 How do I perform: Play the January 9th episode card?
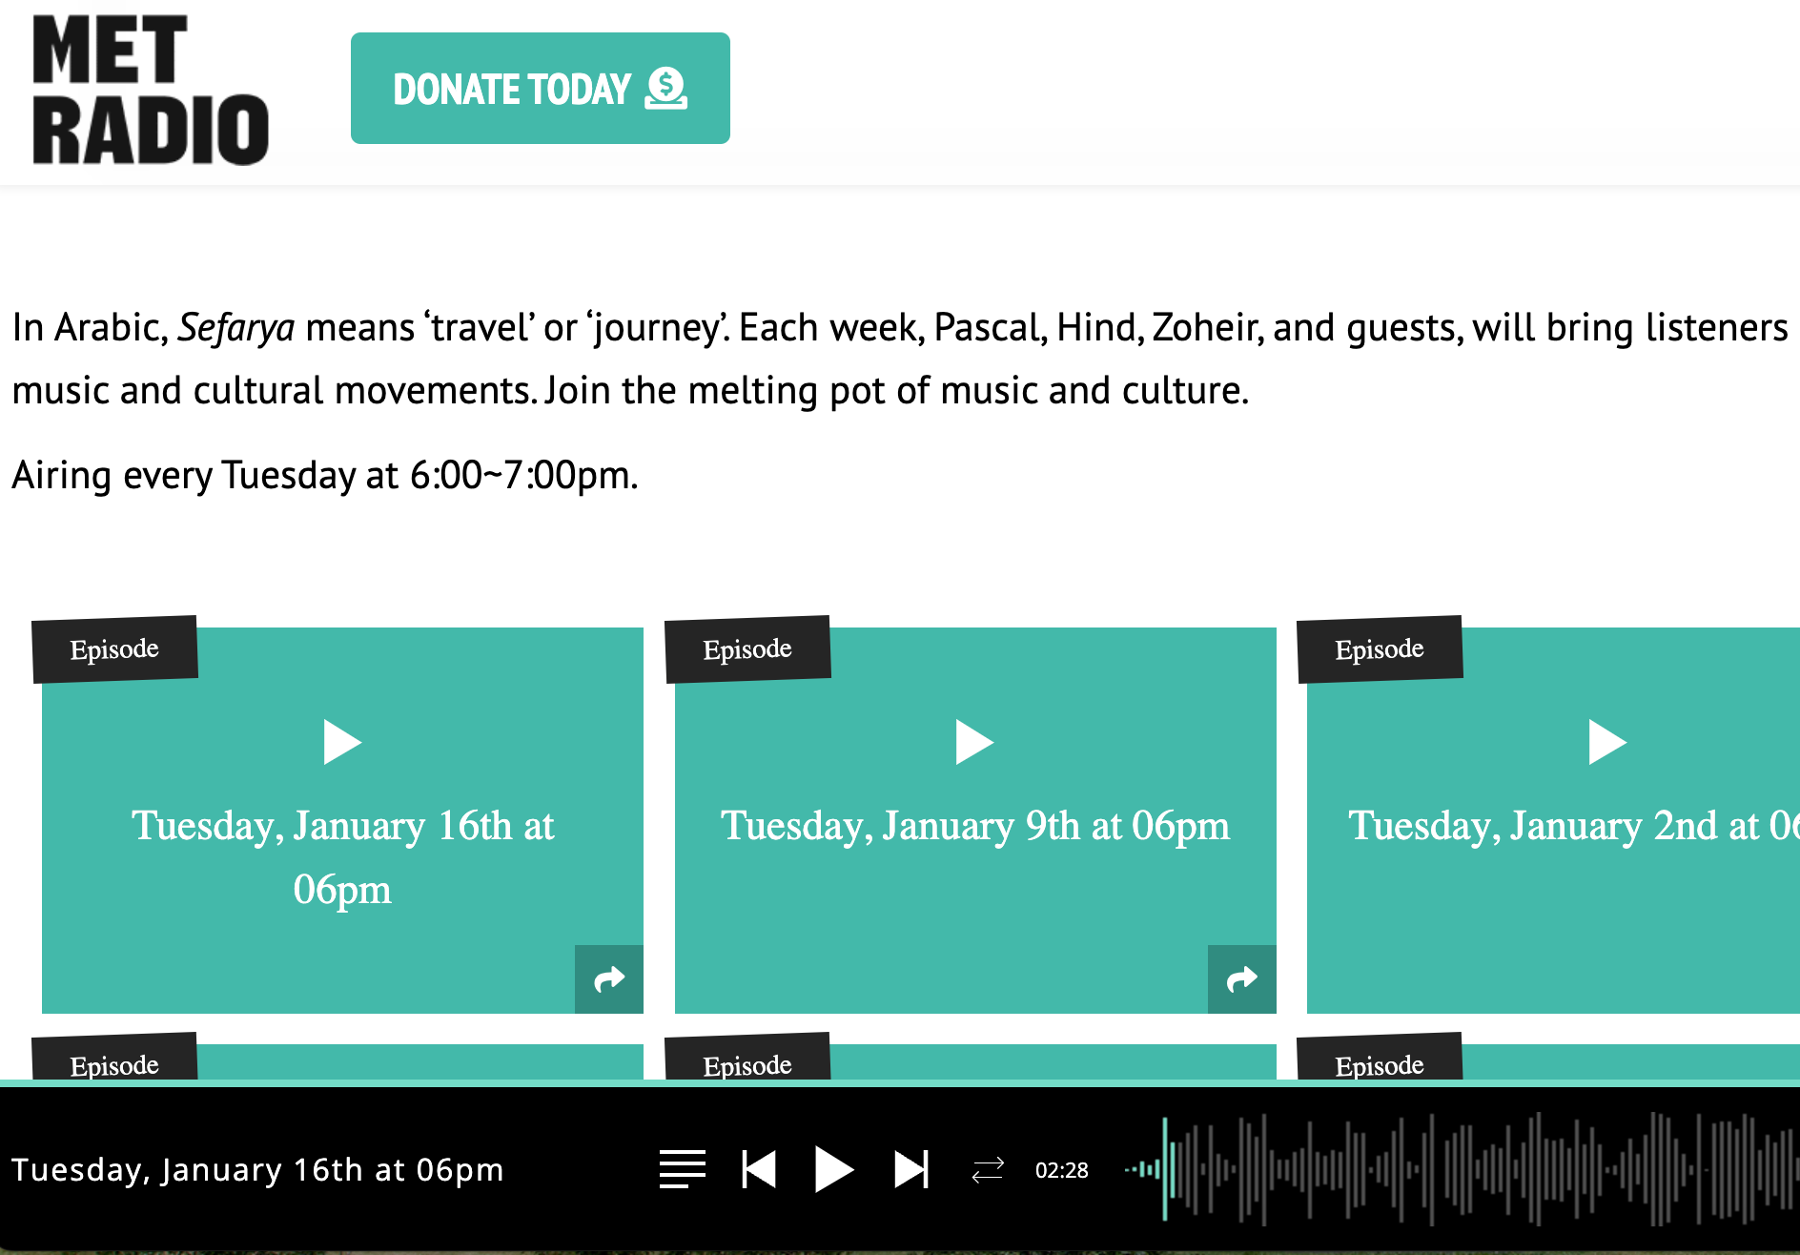[x=974, y=742]
